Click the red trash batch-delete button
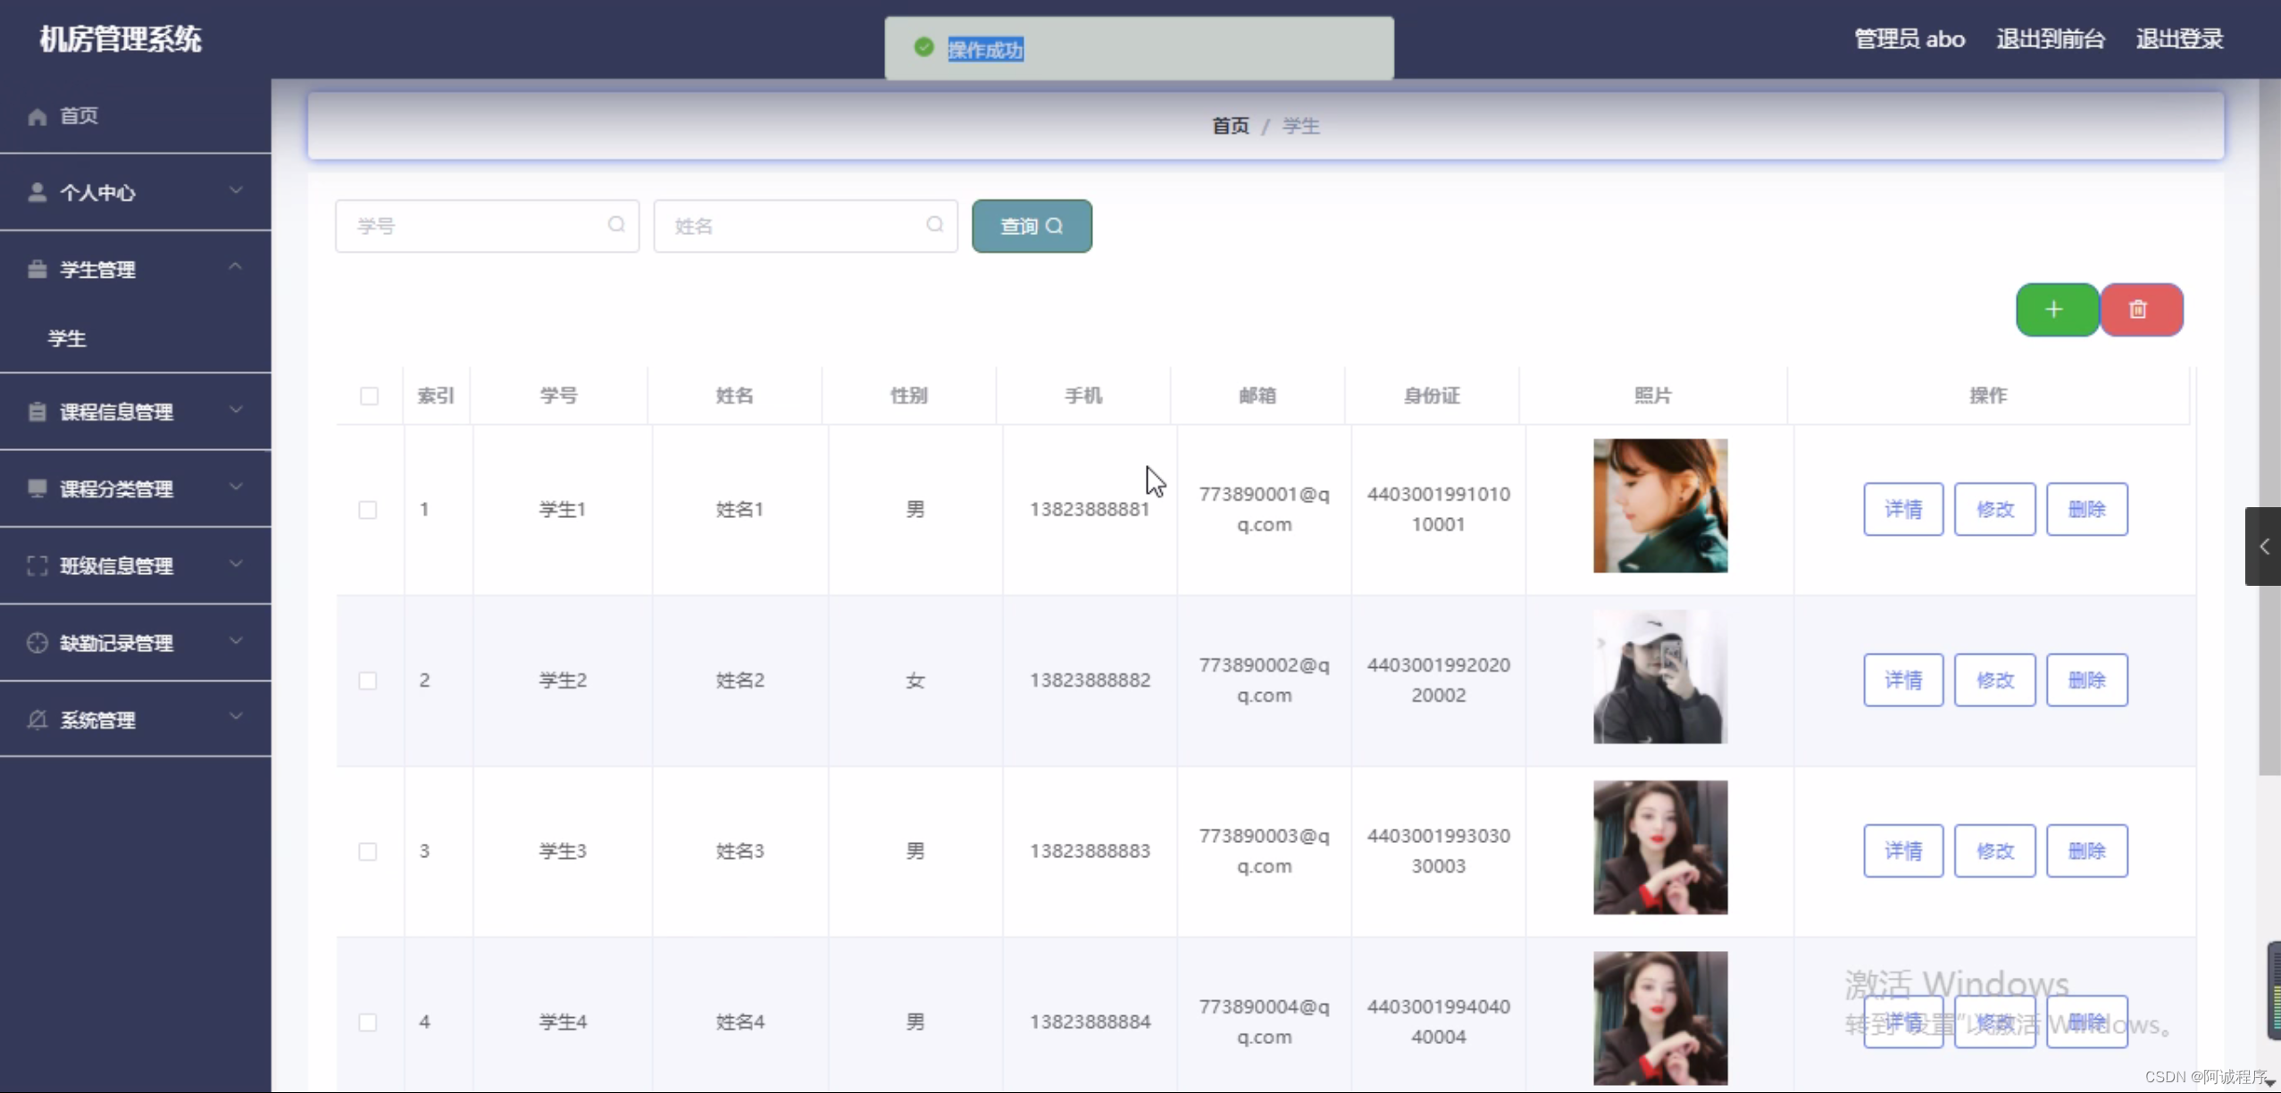 tap(2140, 310)
